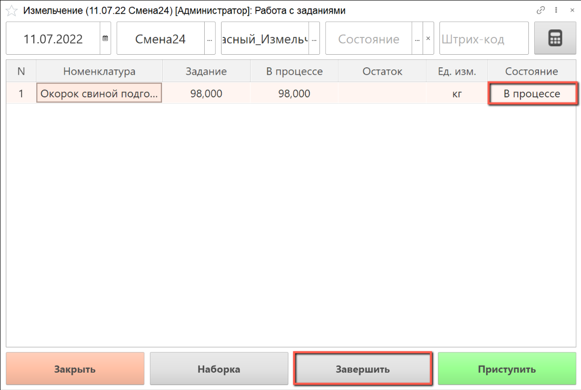Click the Задание column header
The height and width of the screenshot is (390, 581).
click(206, 72)
